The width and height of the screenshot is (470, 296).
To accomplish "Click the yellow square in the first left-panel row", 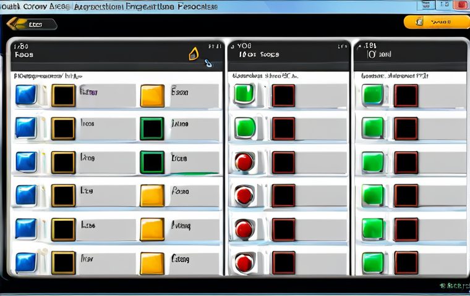I will tap(152, 96).
